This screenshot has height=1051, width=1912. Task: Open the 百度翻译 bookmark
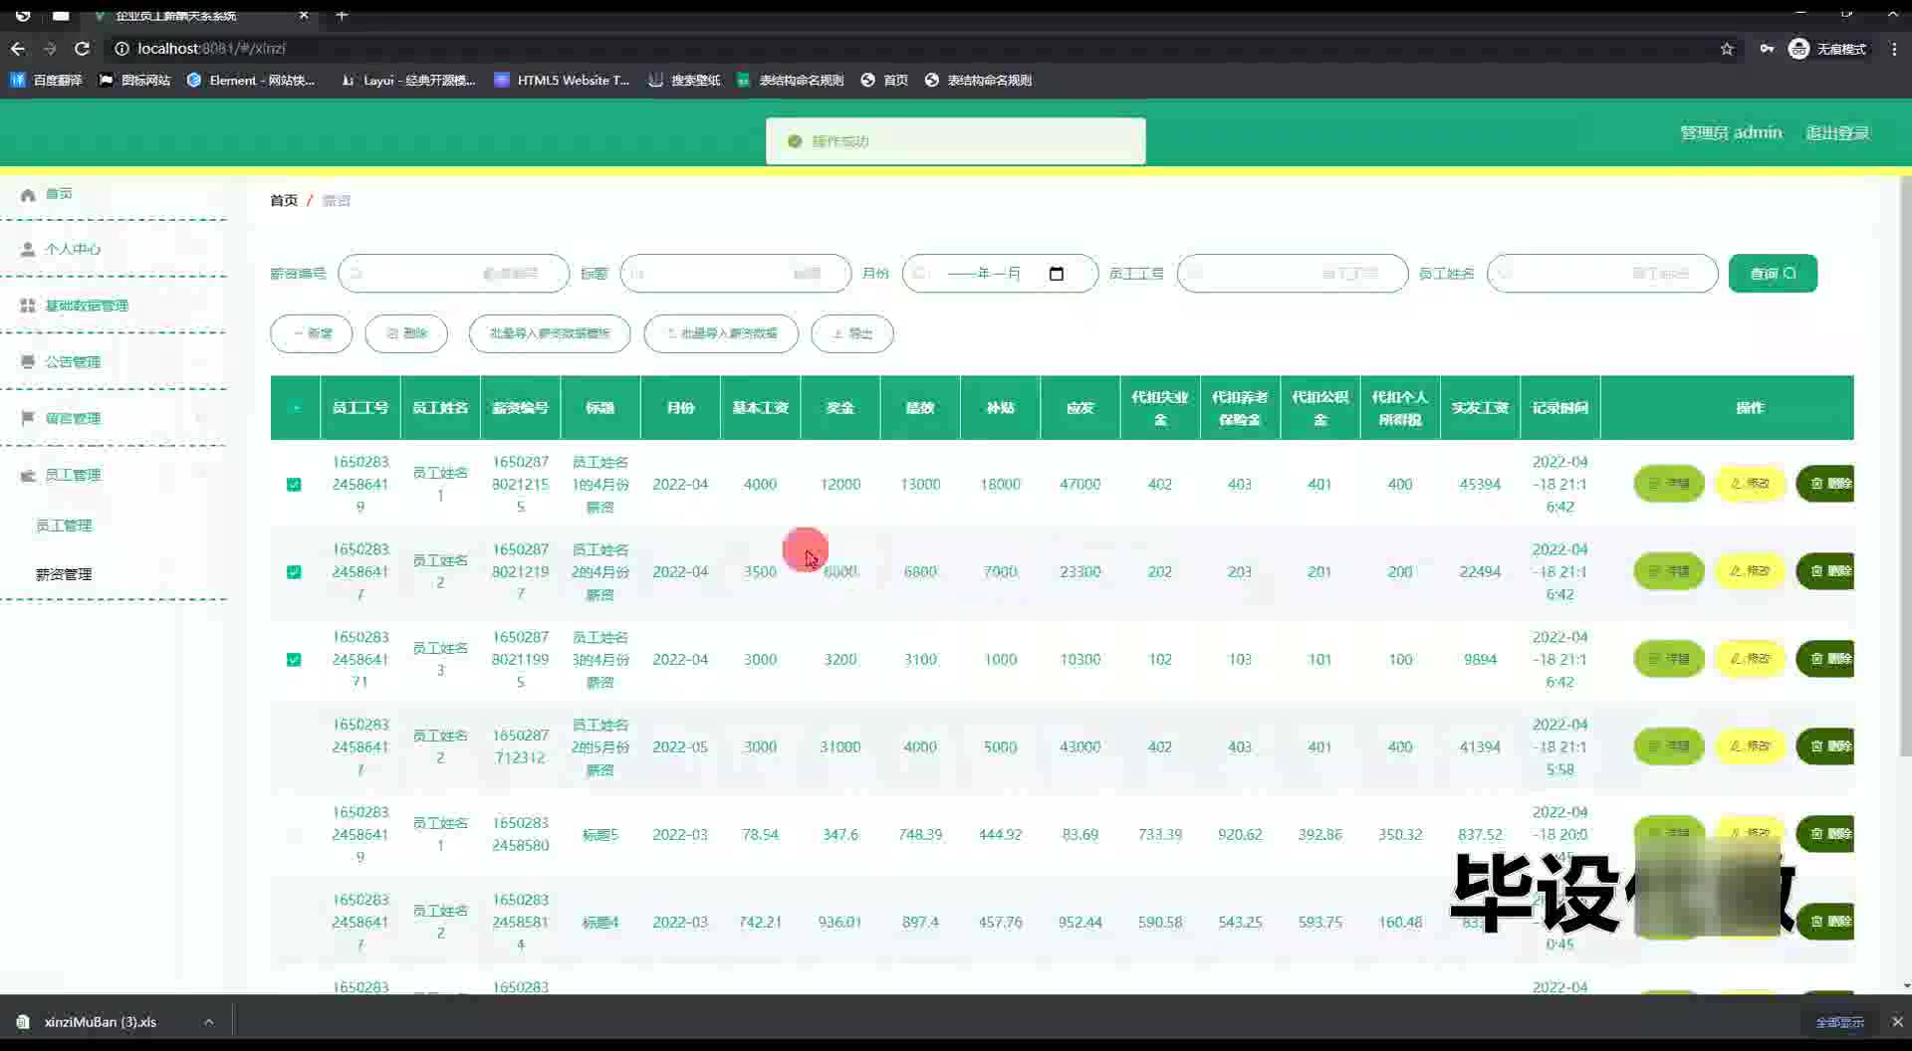click(47, 80)
